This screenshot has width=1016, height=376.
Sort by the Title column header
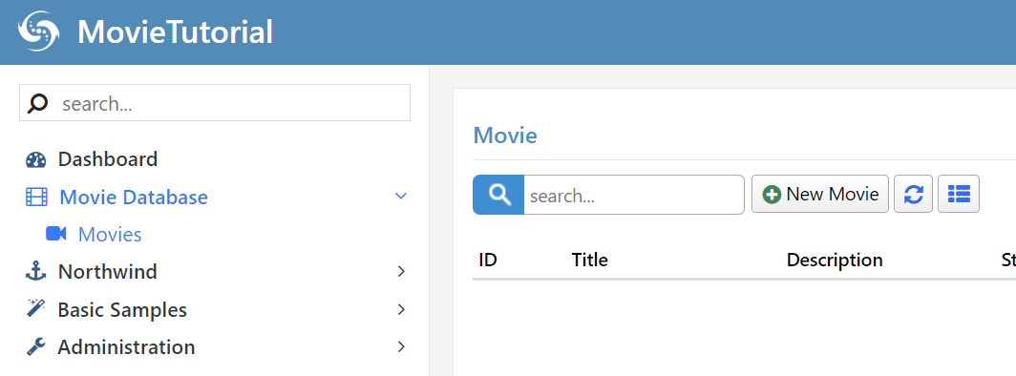(x=590, y=260)
